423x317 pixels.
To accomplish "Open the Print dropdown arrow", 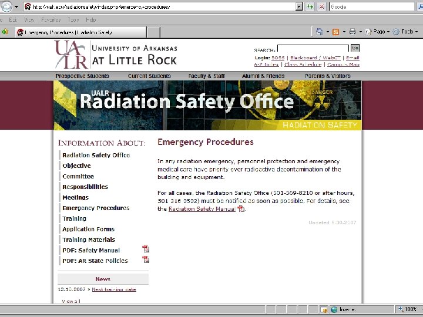I will pos(360,32).
